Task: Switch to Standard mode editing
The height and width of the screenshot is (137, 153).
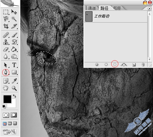Action: click(x=6, y=115)
